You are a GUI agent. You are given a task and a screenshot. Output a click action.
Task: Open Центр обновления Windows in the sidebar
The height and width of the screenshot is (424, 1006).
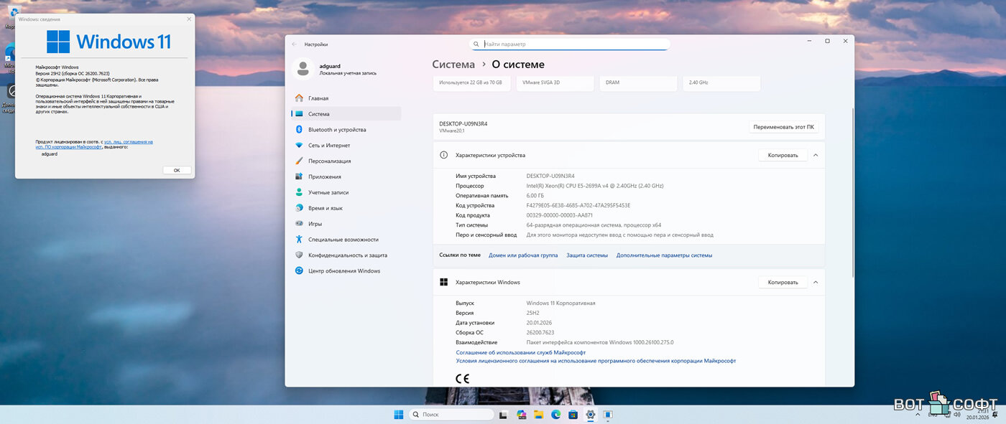(343, 271)
